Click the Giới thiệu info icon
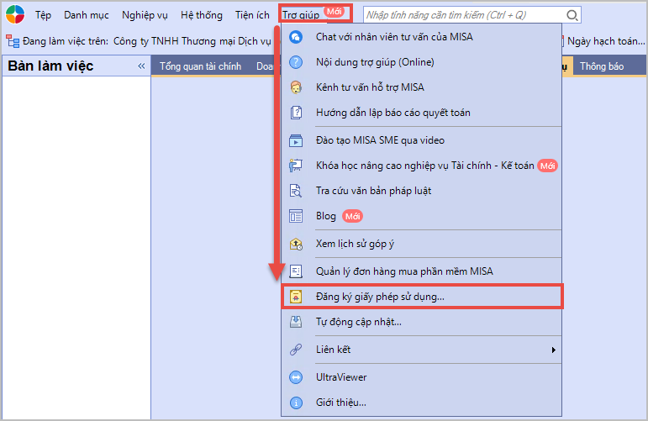 (x=296, y=403)
